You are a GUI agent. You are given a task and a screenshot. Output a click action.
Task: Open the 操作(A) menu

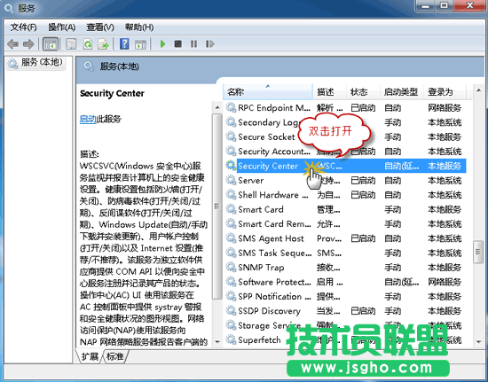(x=62, y=27)
